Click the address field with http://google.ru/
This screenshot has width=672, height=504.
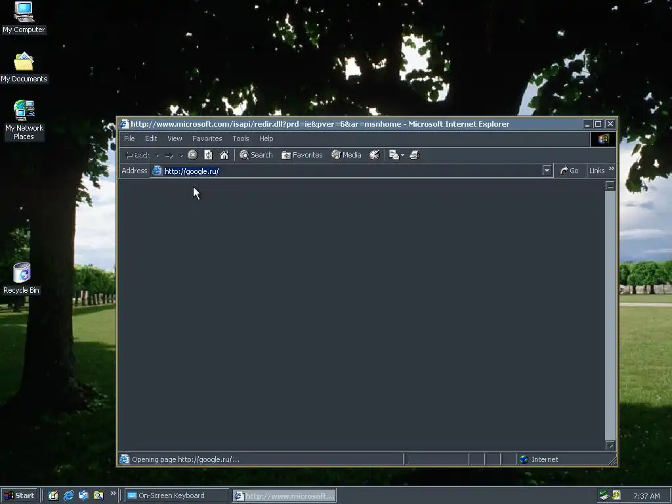tap(346, 171)
